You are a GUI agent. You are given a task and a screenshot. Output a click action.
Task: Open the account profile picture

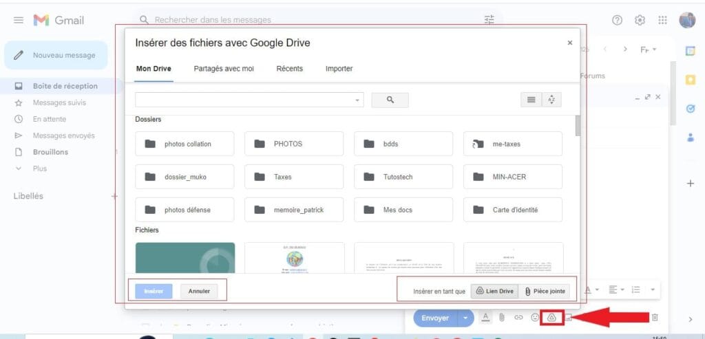(x=687, y=20)
